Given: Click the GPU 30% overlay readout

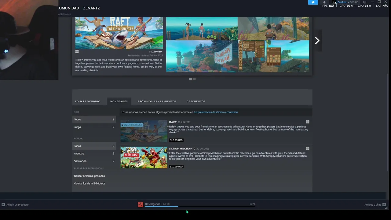Looking at the screenshot, I should 346,6.
